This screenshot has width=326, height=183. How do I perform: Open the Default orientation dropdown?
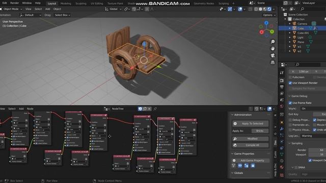pyautogui.click(x=31, y=15)
